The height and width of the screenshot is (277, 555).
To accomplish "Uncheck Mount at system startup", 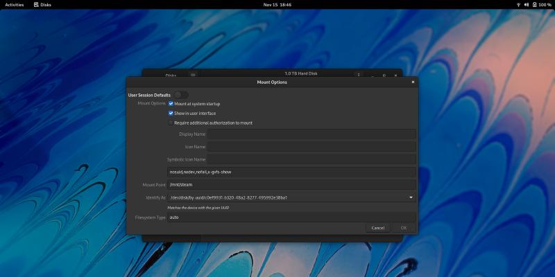I will (171, 104).
